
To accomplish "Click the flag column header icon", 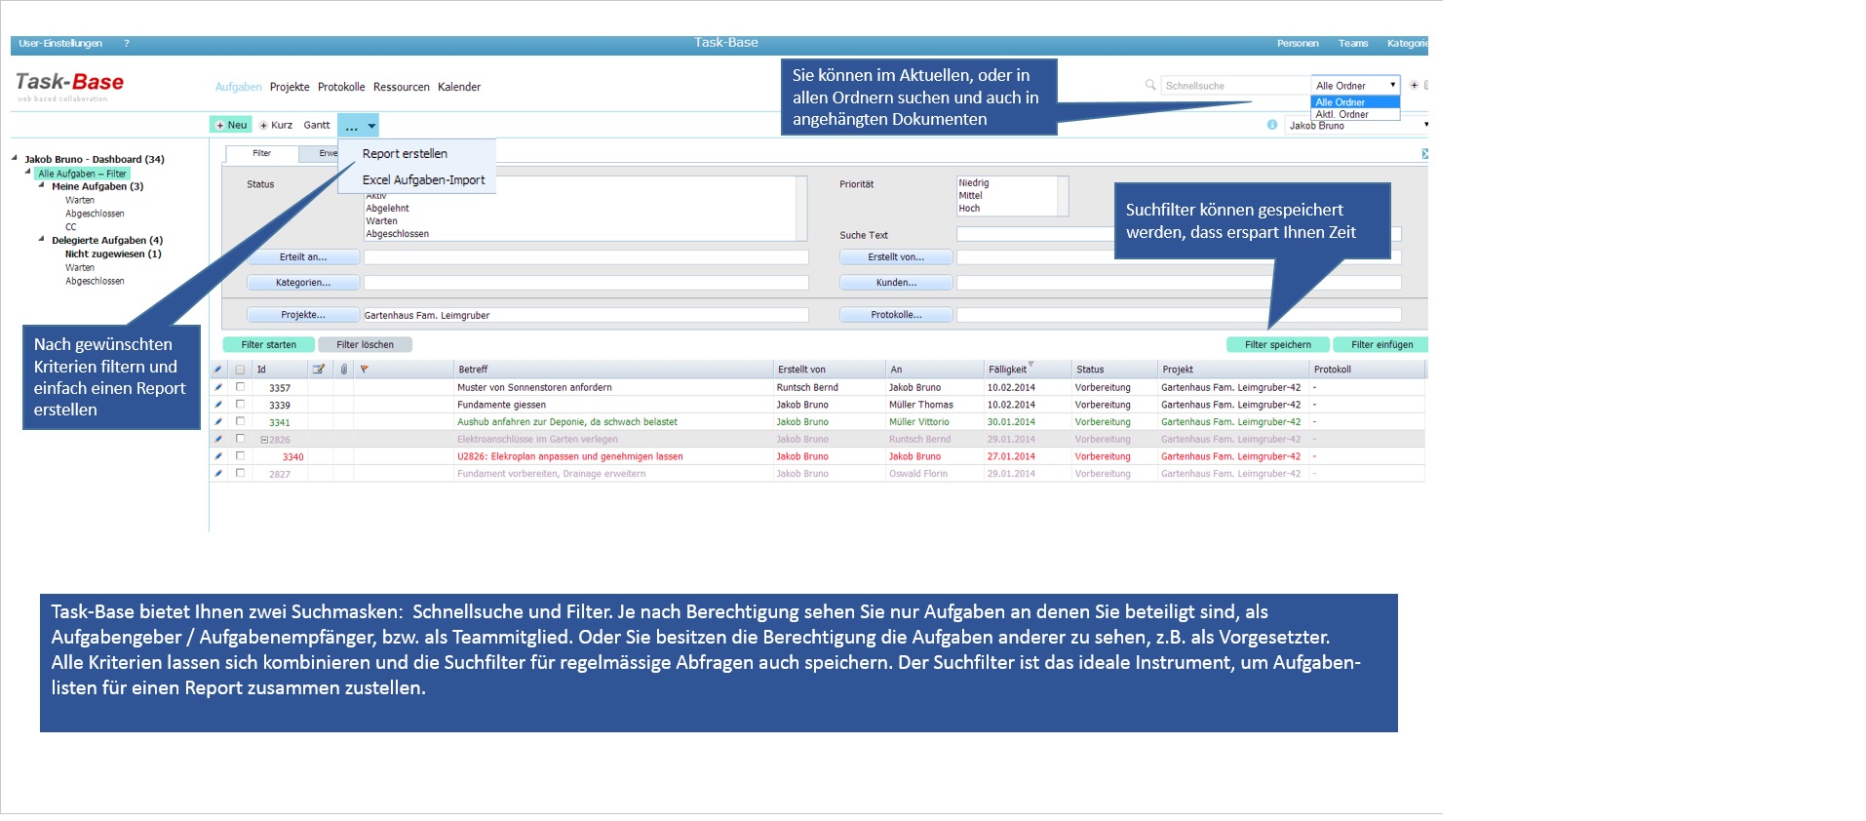I will [x=364, y=370].
